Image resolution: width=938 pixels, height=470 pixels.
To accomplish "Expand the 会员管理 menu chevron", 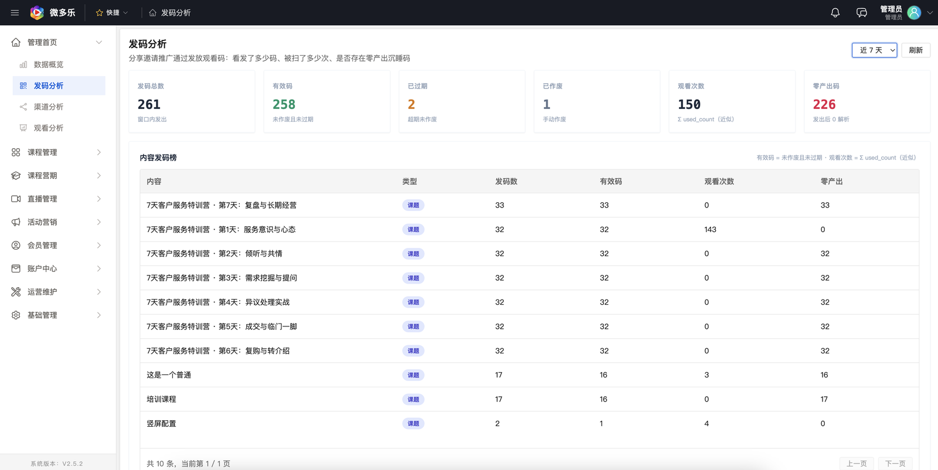I will pyautogui.click(x=98, y=245).
